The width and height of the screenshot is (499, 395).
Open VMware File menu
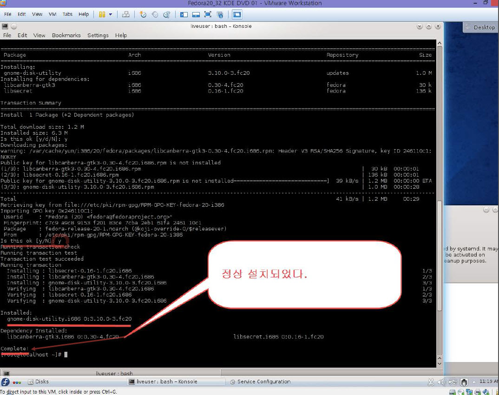coord(7,14)
